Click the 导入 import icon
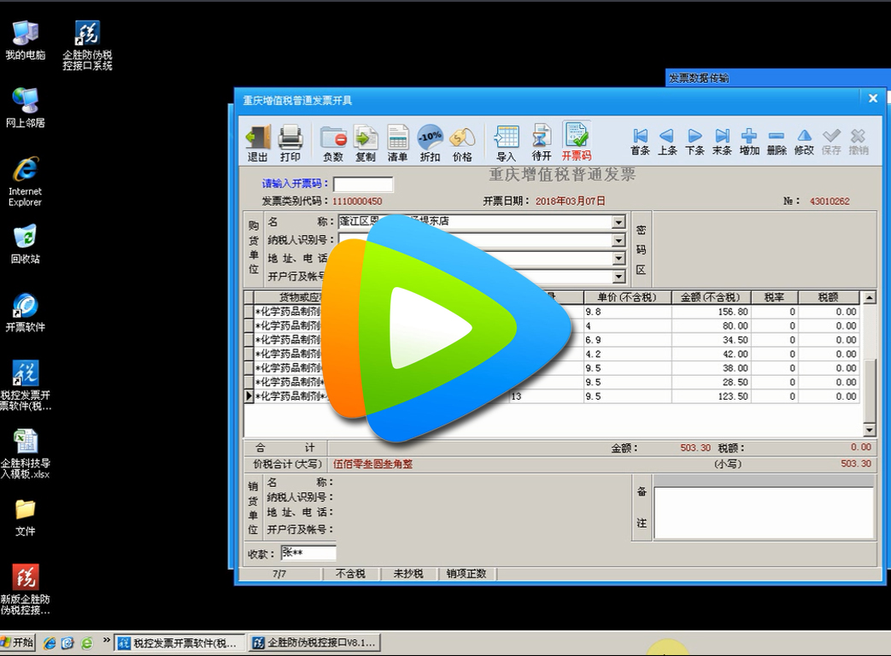 pos(507,143)
